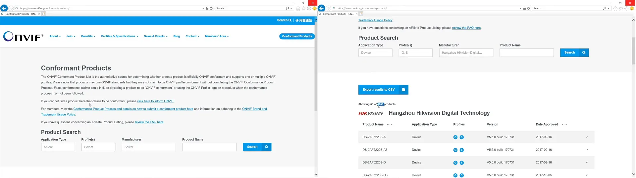Image resolution: width=636 pixels, height=178 pixels.
Task: Open 'review the FAQ here' link in left window
Action: [x=149, y=122]
